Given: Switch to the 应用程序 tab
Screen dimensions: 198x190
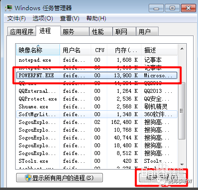Looking at the screenshot, I should pyautogui.click(x=21, y=32).
